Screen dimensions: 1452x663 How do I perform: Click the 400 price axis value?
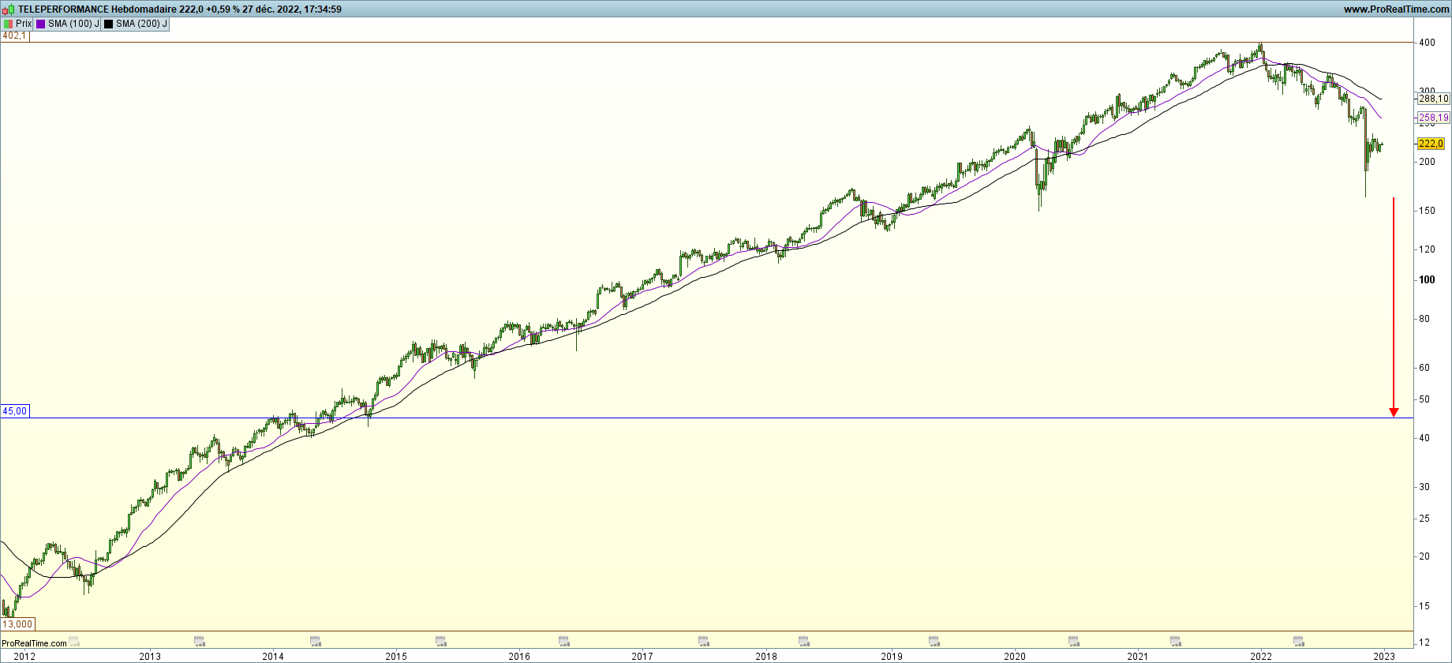pyautogui.click(x=1427, y=43)
